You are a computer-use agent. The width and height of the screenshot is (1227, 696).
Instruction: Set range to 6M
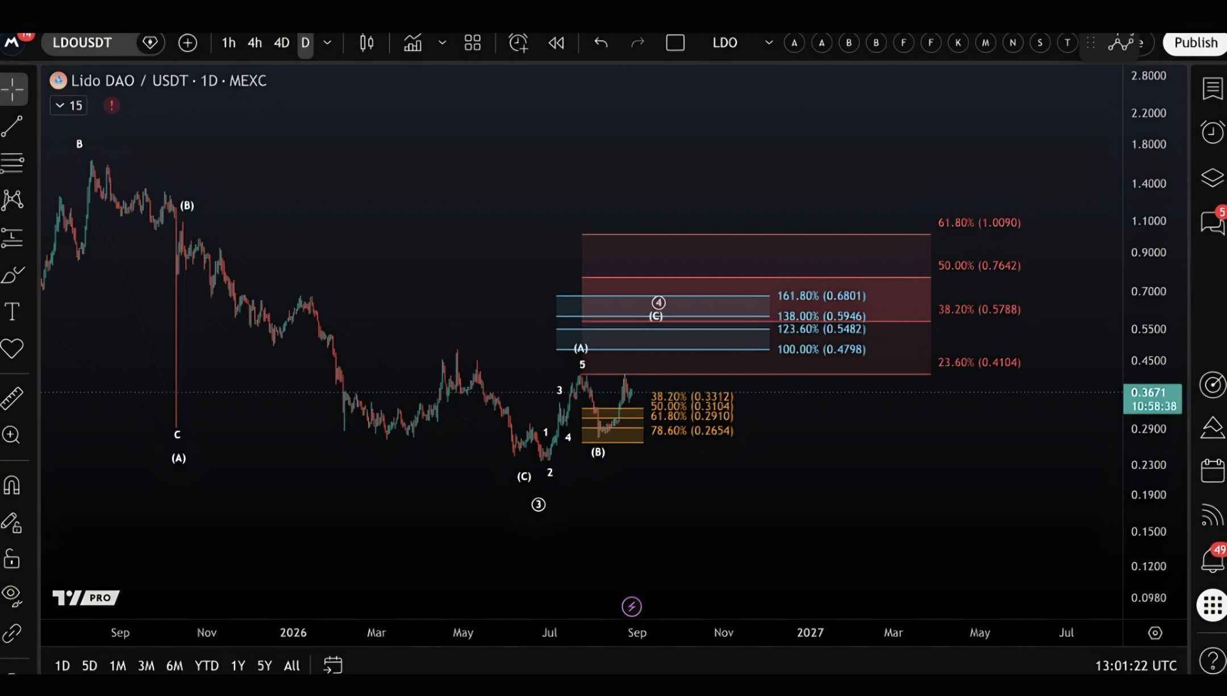(174, 665)
